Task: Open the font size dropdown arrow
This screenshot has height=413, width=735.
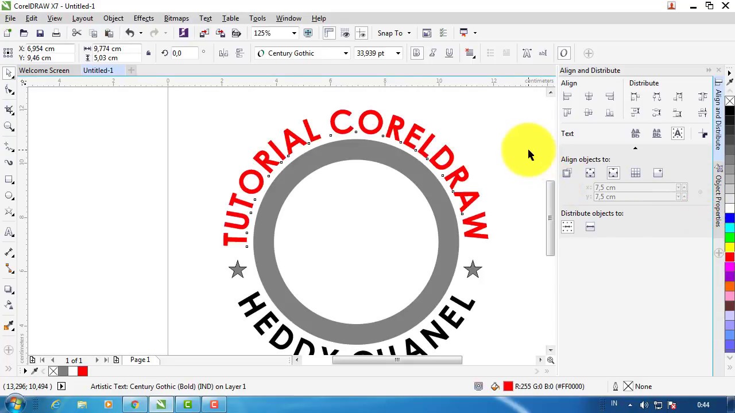Action: point(397,53)
